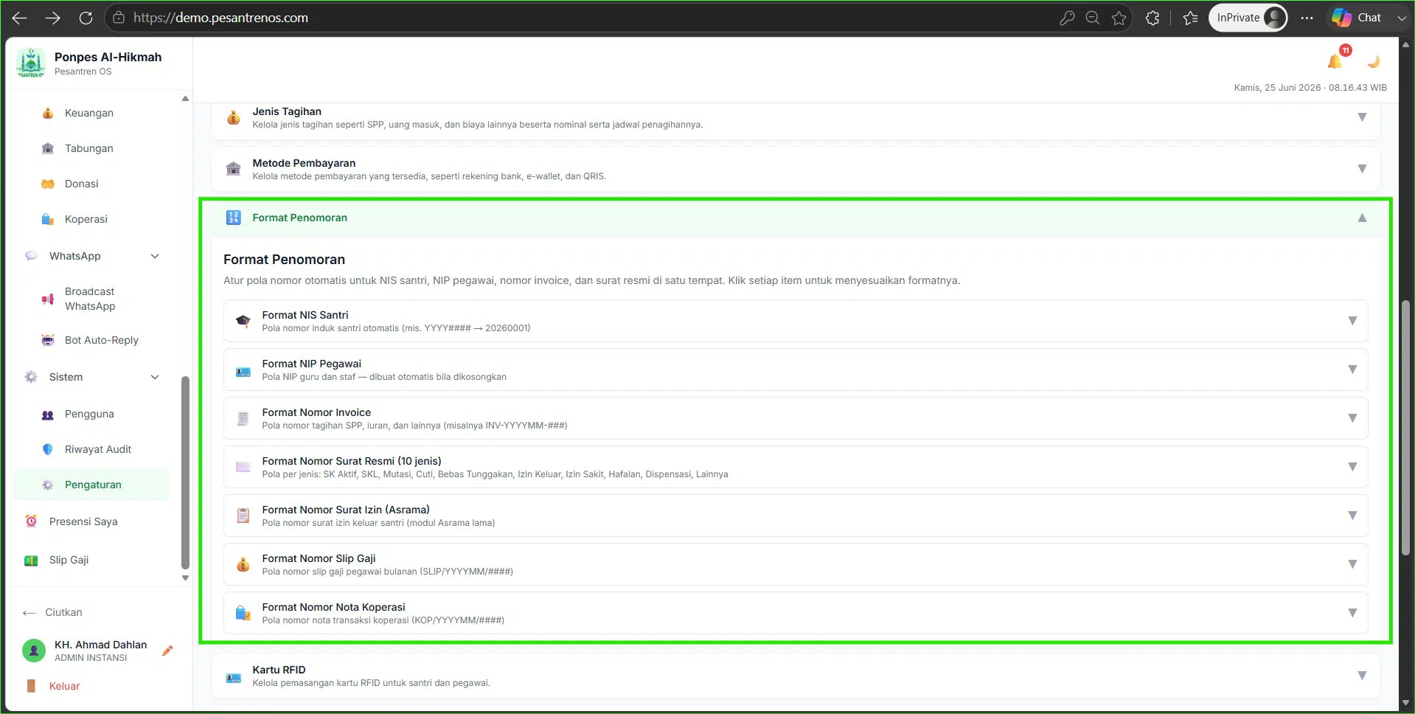
Task: Open Tabungan in the sidebar
Action: pos(89,148)
